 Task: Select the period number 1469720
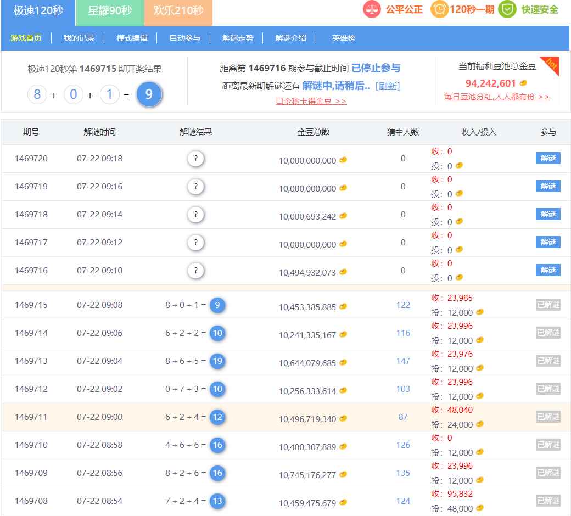click(31, 159)
